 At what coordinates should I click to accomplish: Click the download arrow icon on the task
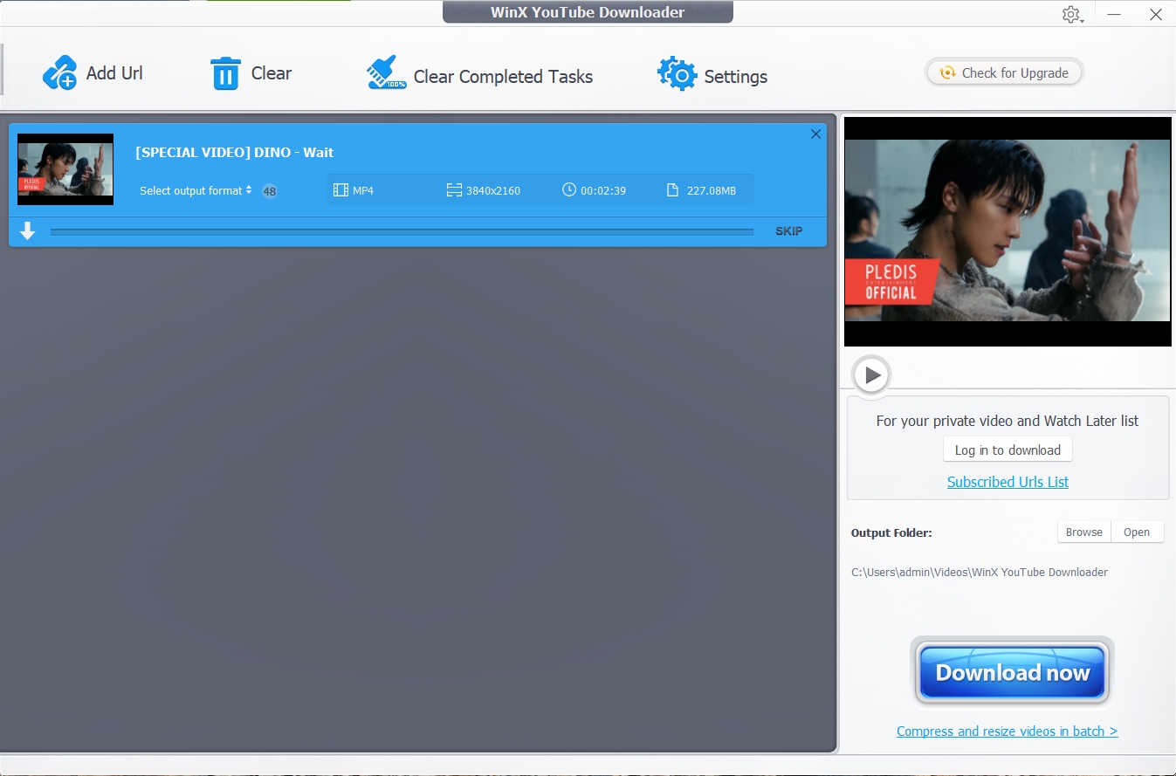click(28, 231)
